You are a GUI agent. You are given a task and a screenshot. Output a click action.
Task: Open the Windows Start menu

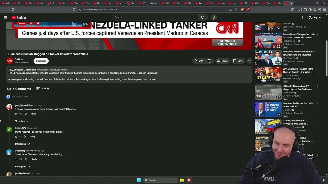[x=139, y=180]
